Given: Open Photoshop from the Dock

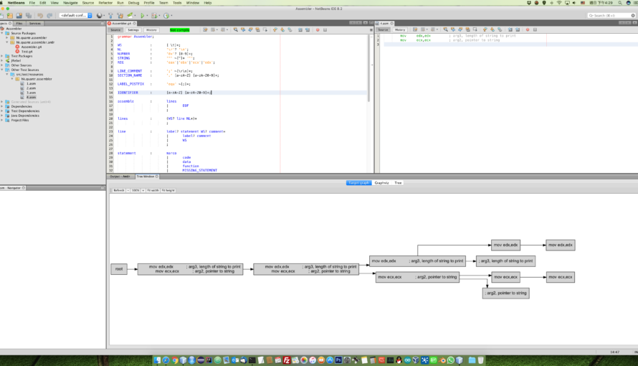Looking at the screenshot, I should click(338, 360).
